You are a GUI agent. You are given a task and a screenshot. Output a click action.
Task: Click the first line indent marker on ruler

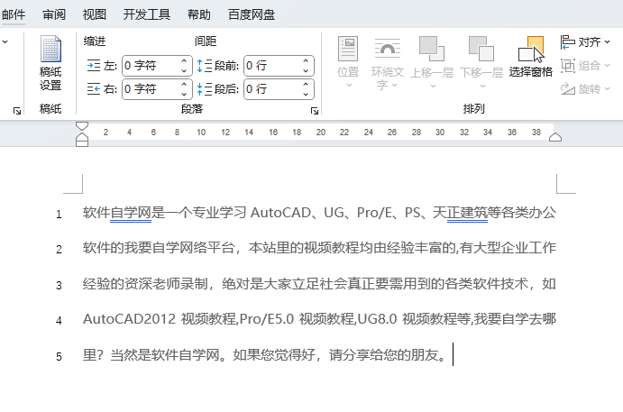click(x=82, y=126)
